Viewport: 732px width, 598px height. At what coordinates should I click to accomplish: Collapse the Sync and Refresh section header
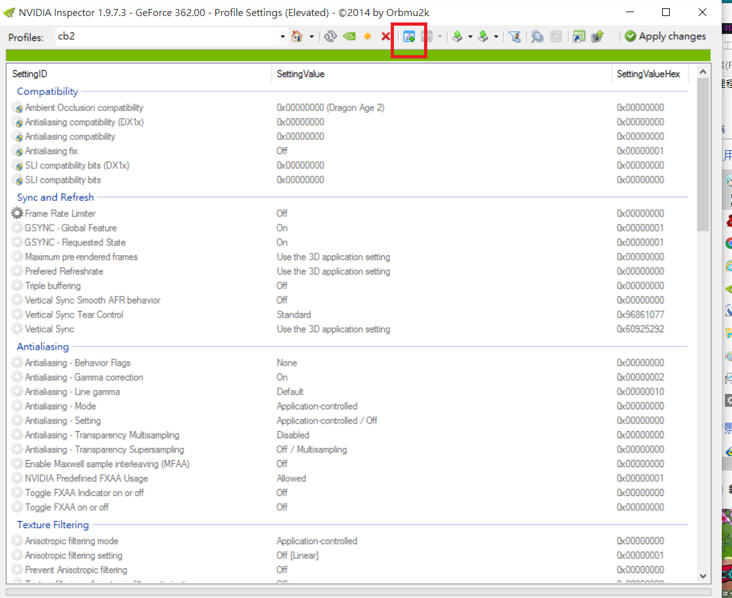tap(56, 198)
